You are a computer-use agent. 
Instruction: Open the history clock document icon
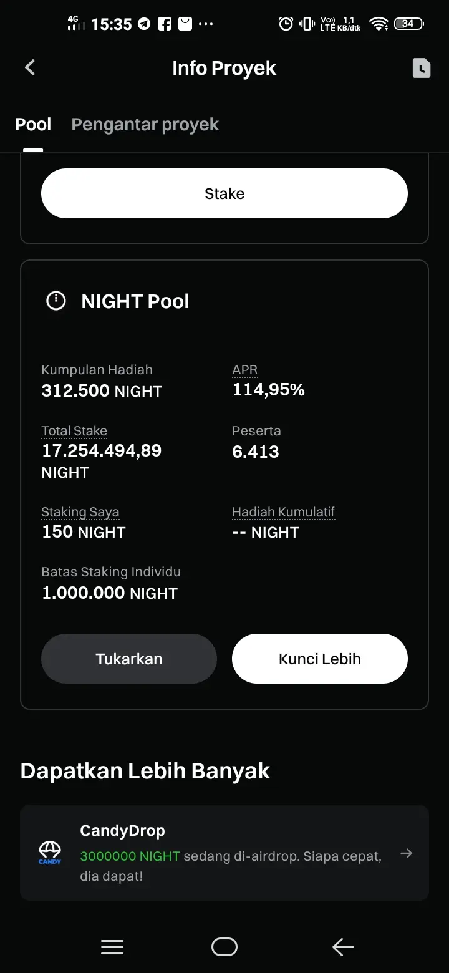coord(422,68)
